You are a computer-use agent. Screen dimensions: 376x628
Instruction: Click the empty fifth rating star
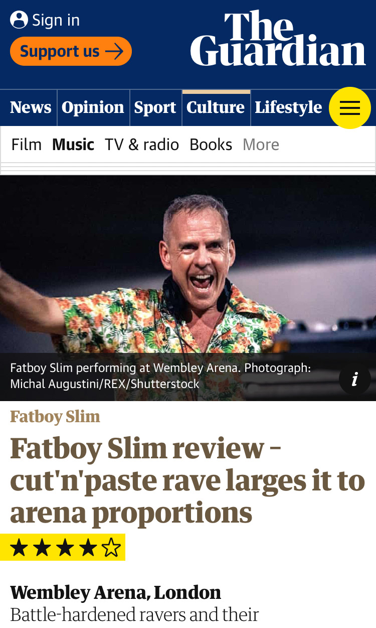click(111, 547)
